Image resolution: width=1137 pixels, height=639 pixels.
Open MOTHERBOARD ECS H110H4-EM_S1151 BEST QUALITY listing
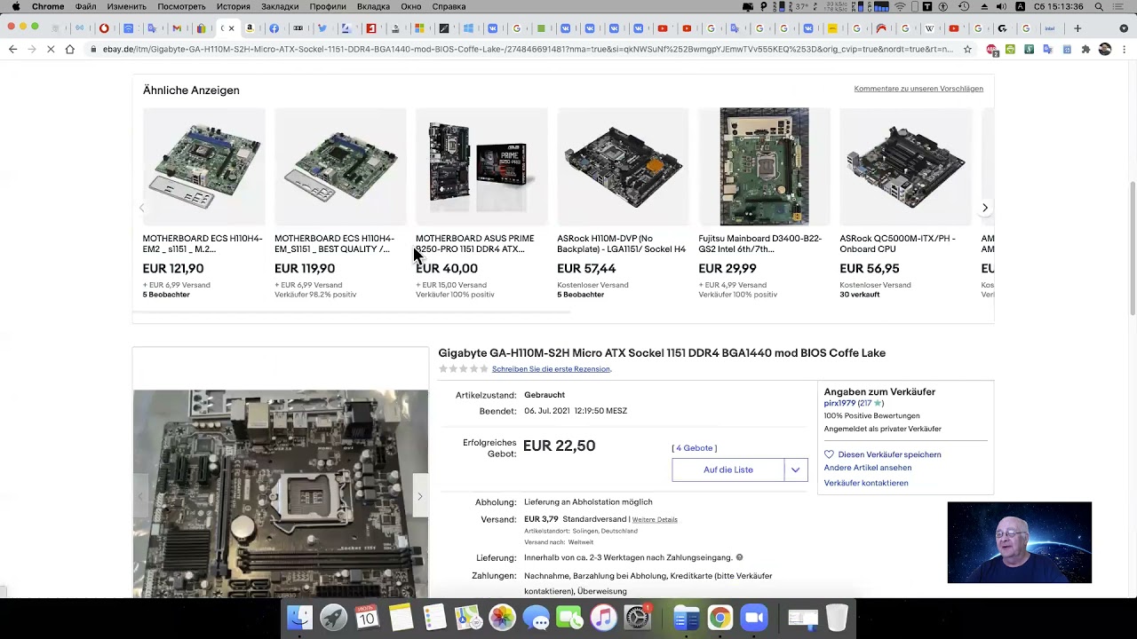coord(334,244)
